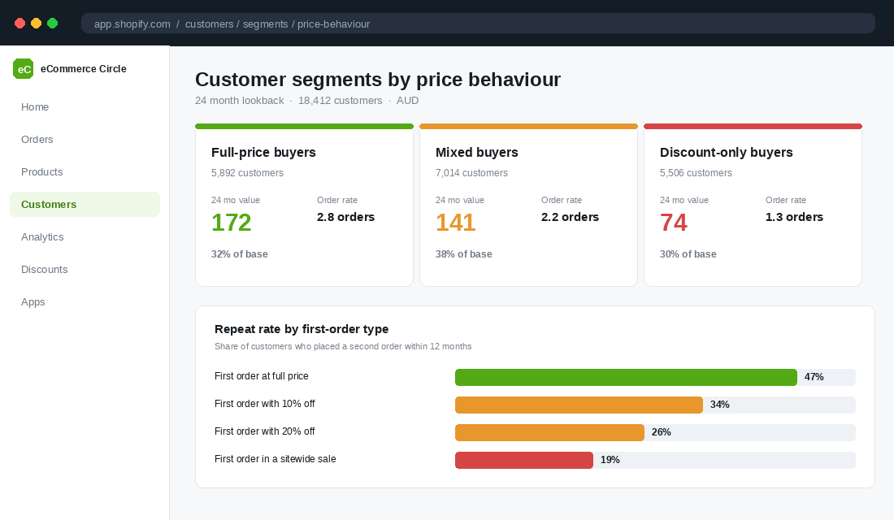Click '18,412 customers' in the subtitle
Image resolution: width=894 pixels, height=520 pixels.
[341, 101]
